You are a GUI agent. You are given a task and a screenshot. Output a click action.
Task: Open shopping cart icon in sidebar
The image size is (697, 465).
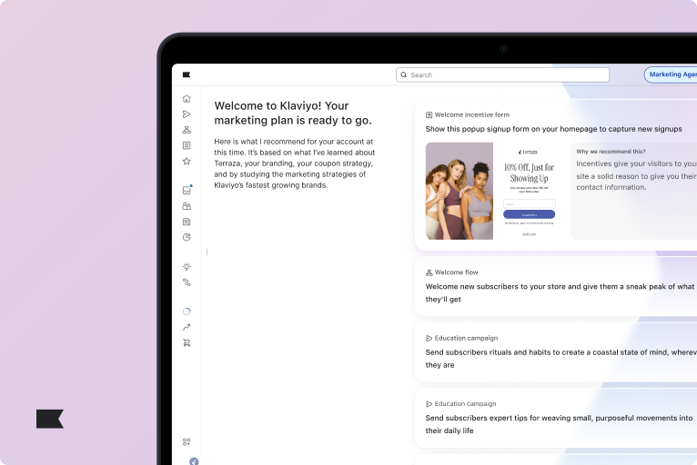187,342
